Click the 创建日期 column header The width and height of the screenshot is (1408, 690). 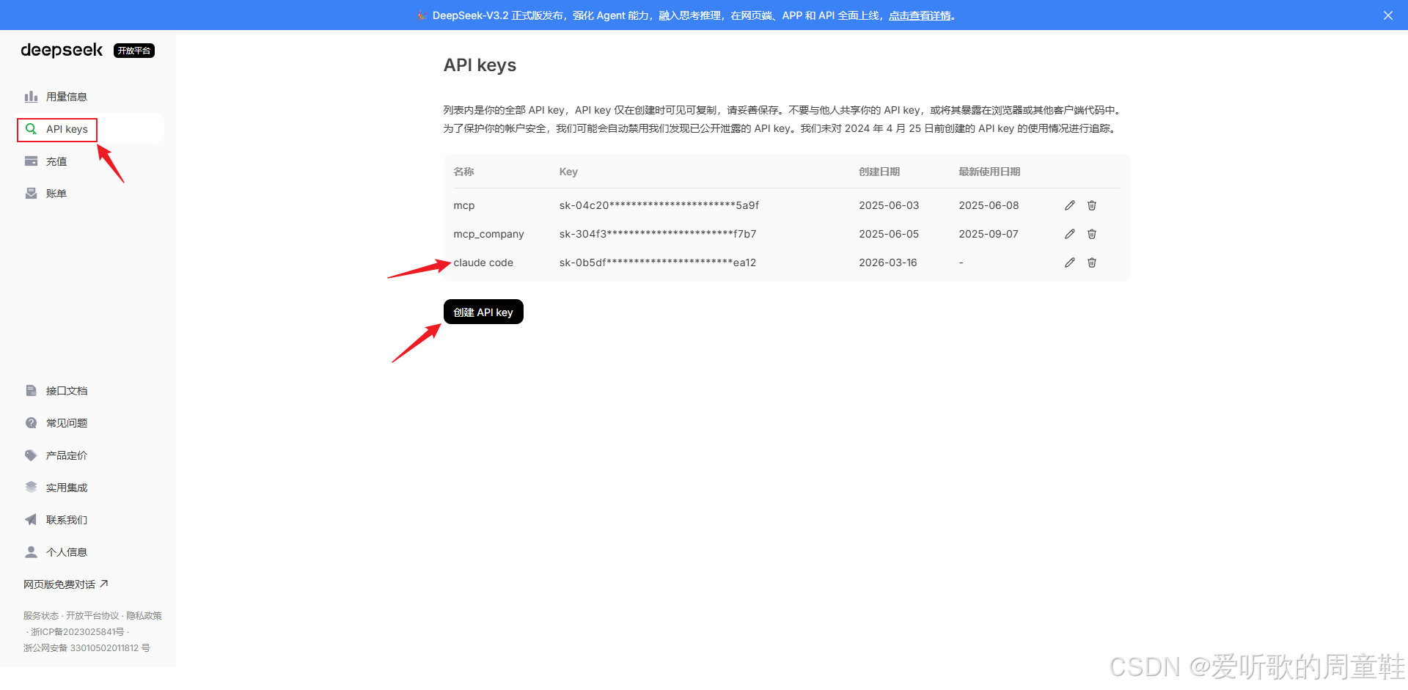[879, 172]
